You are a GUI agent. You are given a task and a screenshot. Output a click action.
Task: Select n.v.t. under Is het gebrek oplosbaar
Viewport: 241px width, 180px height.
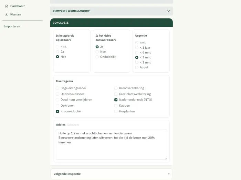57,47
